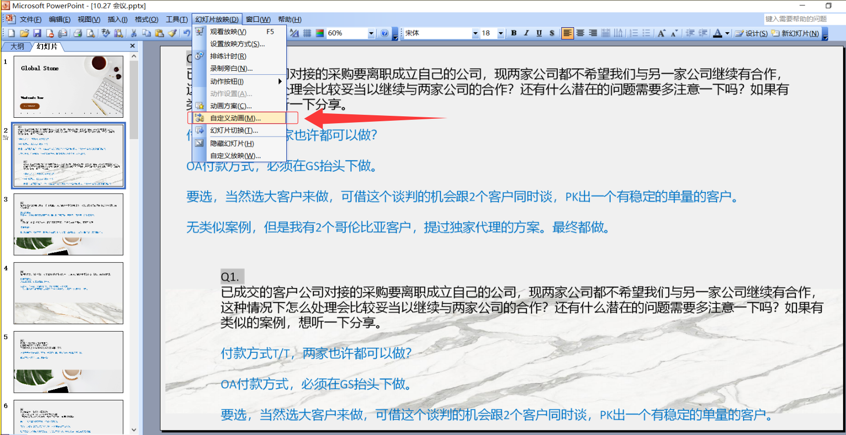Screen dimensions: 846x435
Task: Click the Increase Indent icon
Action: tap(703, 33)
